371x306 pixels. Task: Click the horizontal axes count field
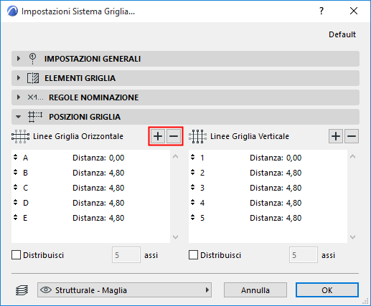126,255
